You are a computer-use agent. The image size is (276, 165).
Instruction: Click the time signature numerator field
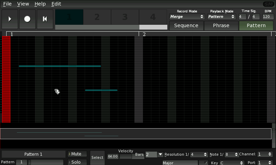click(x=242, y=16)
